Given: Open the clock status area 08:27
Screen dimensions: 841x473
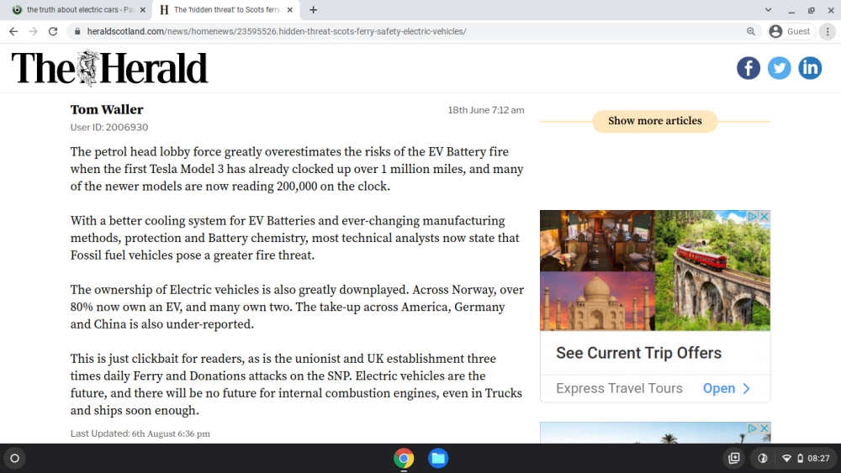Looking at the screenshot, I should coord(818,459).
